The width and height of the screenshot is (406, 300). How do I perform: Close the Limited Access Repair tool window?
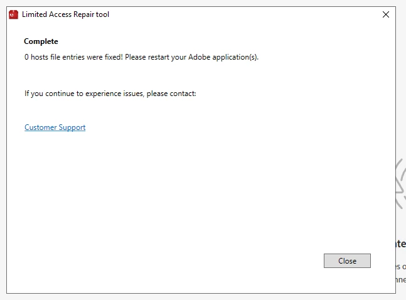(x=386, y=14)
